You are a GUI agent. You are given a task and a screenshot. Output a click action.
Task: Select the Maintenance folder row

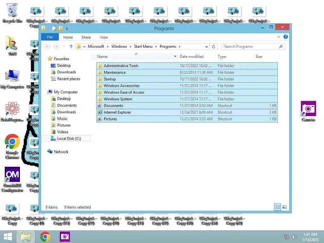click(x=187, y=72)
